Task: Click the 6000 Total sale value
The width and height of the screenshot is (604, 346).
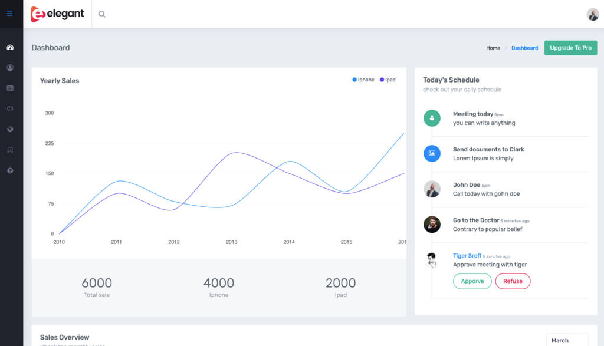Action: [x=97, y=283]
